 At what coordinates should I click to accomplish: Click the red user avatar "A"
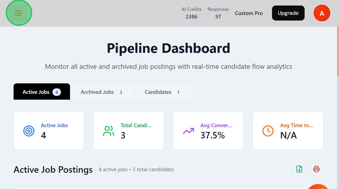[x=322, y=13]
